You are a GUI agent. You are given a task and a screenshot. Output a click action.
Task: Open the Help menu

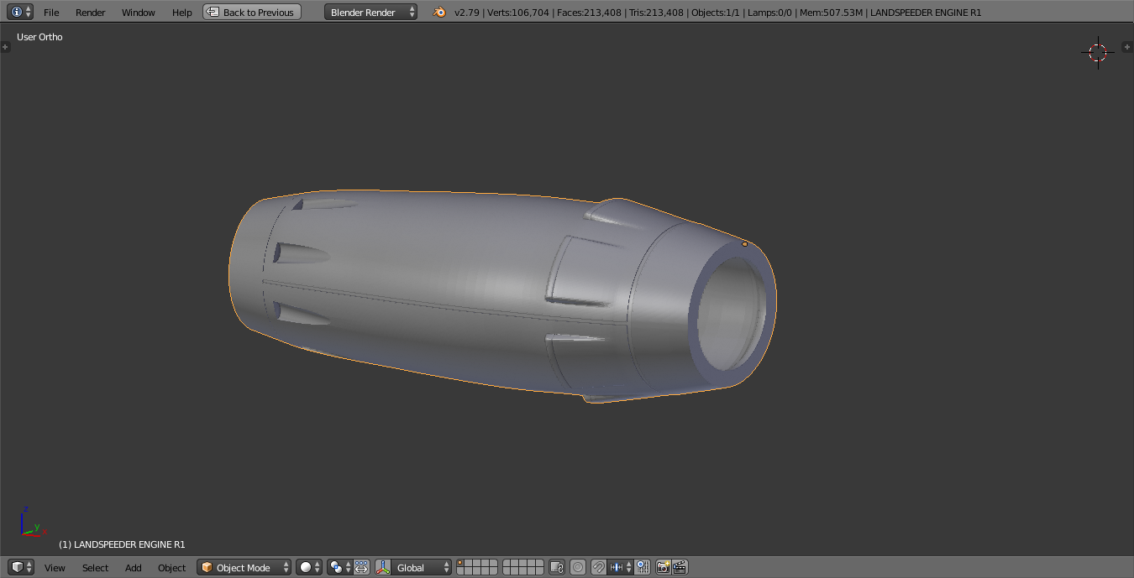tap(181, 13)
